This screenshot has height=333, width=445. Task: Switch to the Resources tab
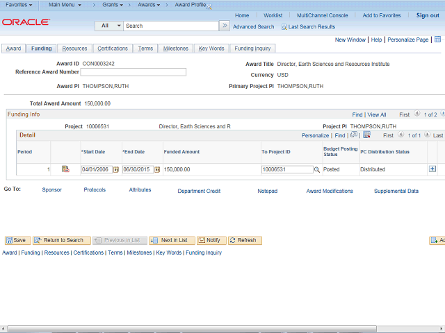coord(74,49)
